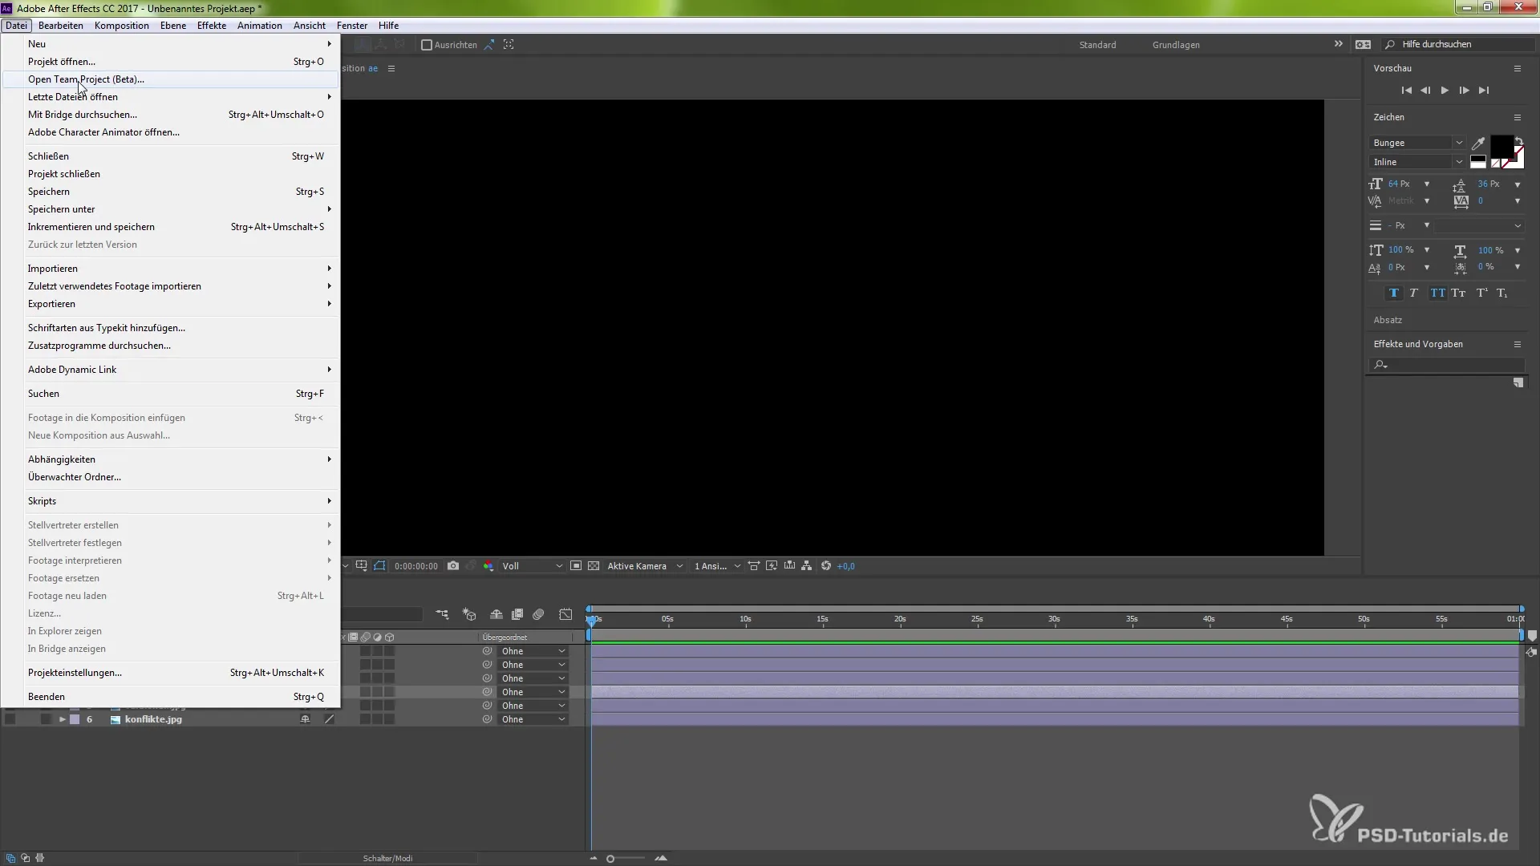Viewport: 1540px width, 866px height.
Task: Toggle All Caps text style
Action: coord(1437,293)
